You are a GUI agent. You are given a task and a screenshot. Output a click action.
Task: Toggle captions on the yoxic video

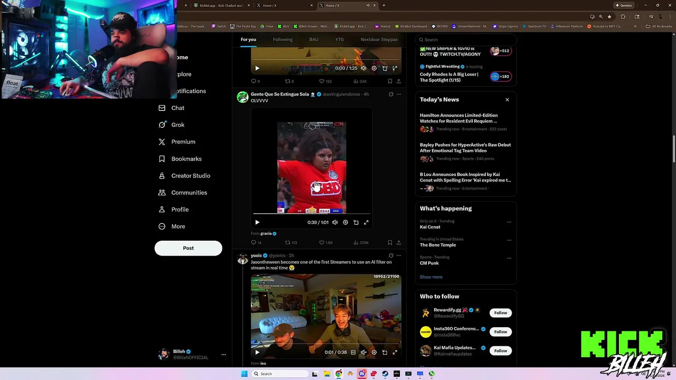353,352
